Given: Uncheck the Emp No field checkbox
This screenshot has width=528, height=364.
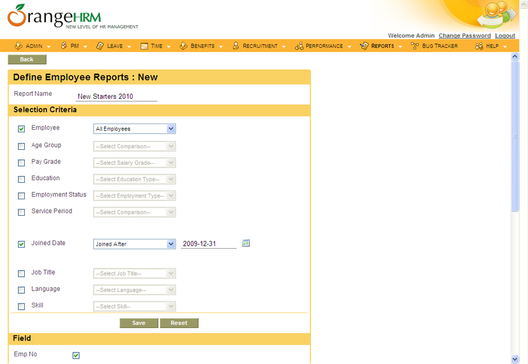Looking at the screenshot, I should click(x=76, y=355).
